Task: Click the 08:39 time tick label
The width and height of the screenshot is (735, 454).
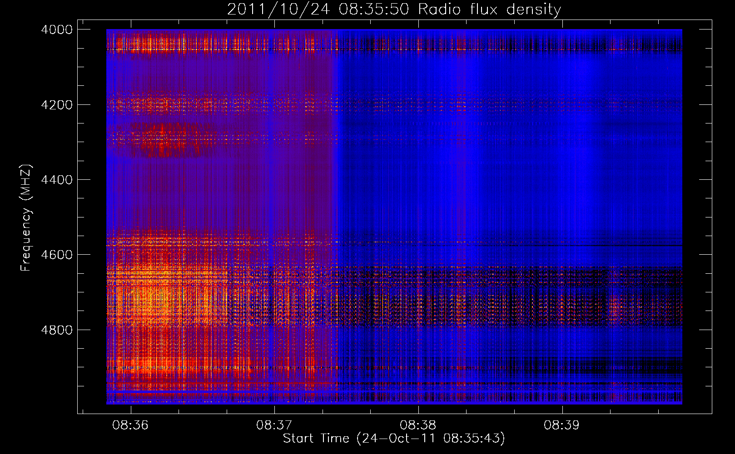Action: [562, 425]
